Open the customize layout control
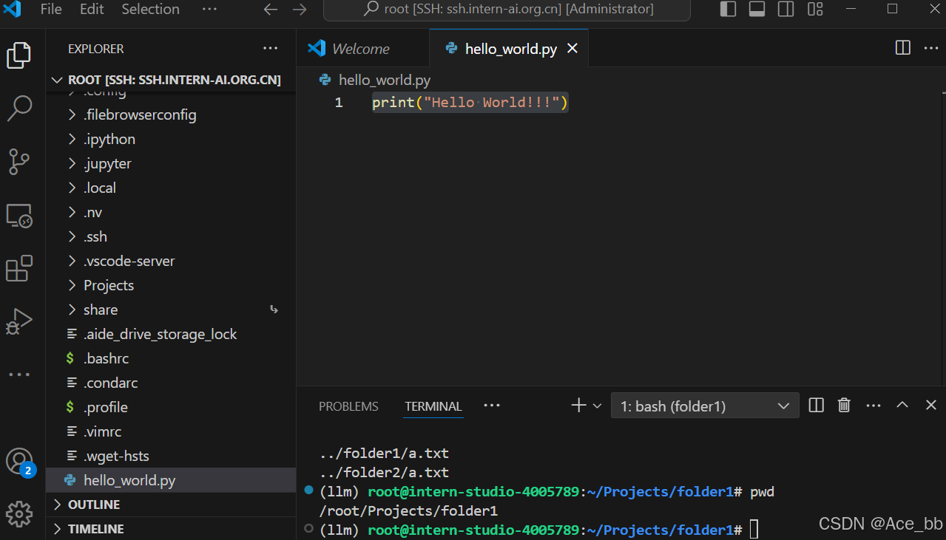 click(x=815, y=10)
